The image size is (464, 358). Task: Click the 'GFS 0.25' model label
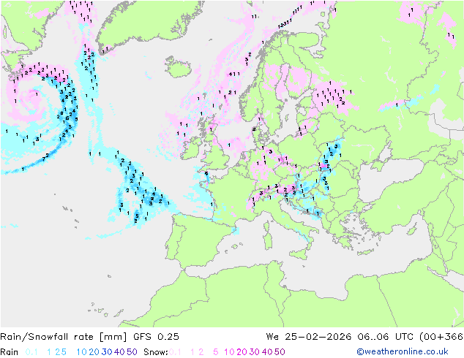(x=156, y=337)
